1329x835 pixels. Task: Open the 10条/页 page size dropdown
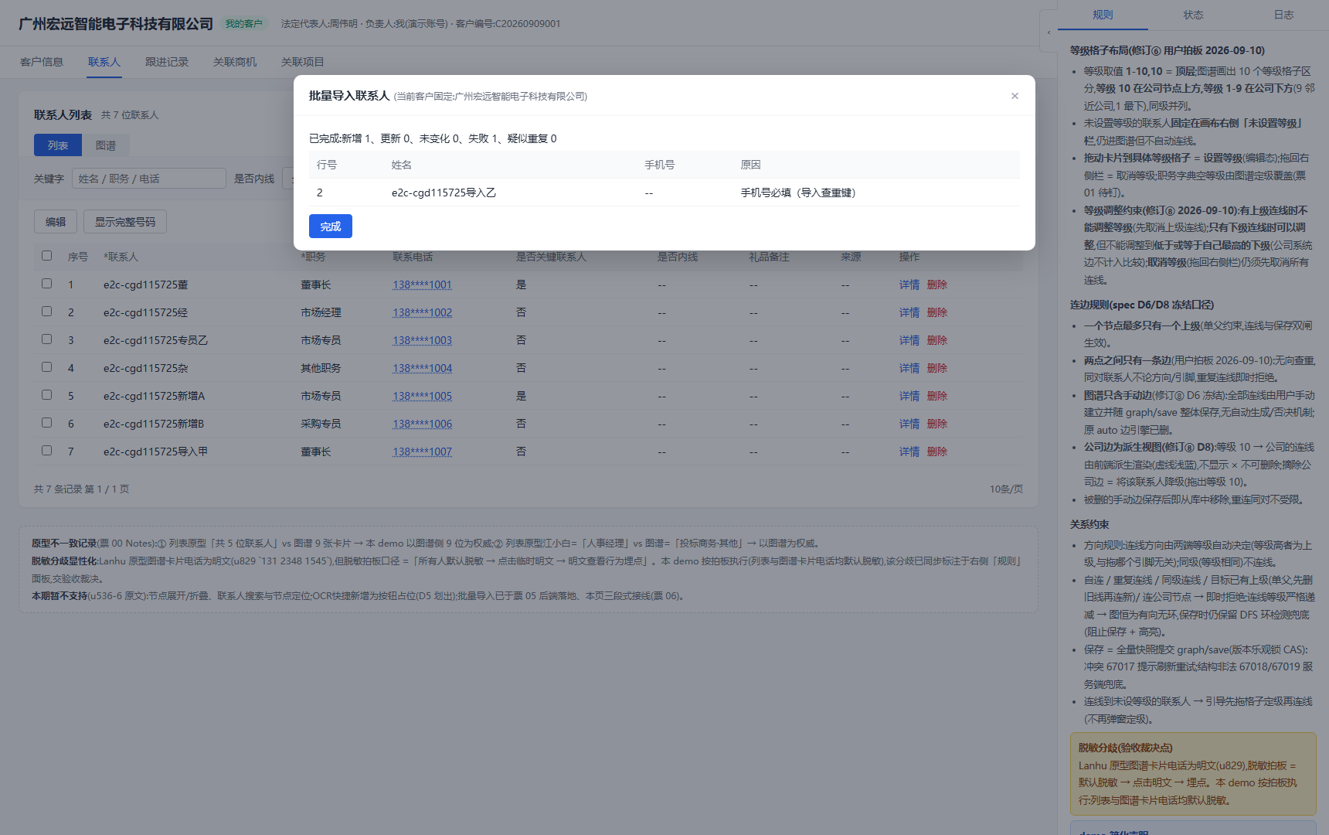1006,489
